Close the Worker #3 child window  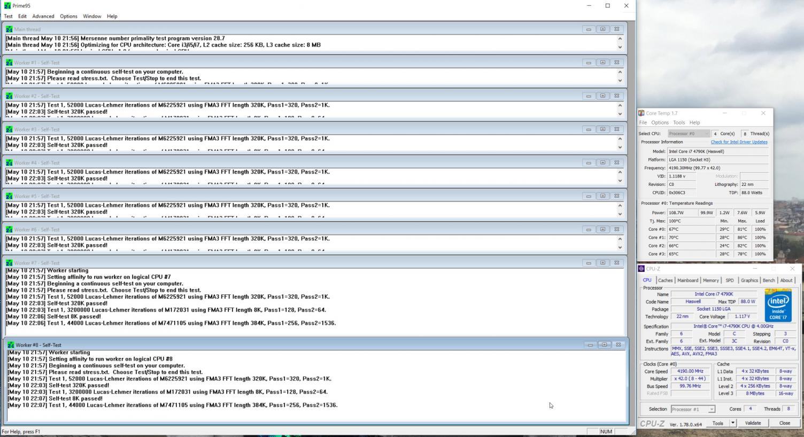(616, 129)
